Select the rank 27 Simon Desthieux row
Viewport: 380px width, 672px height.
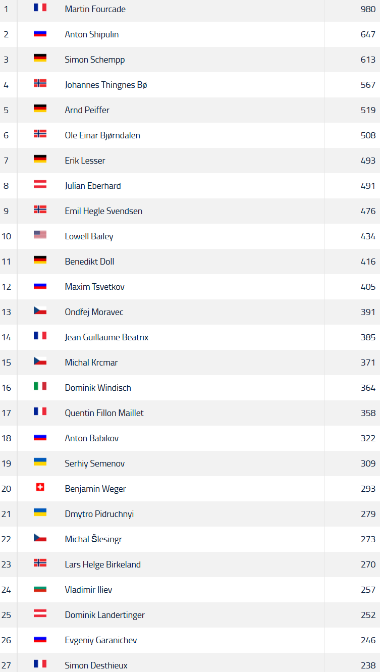pos(190,662)
